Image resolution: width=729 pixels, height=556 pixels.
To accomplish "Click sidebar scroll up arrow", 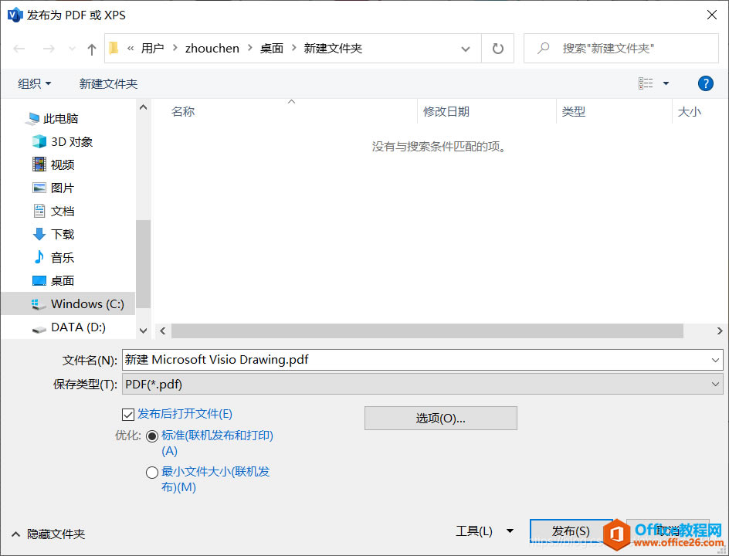I will click(143, 107).
